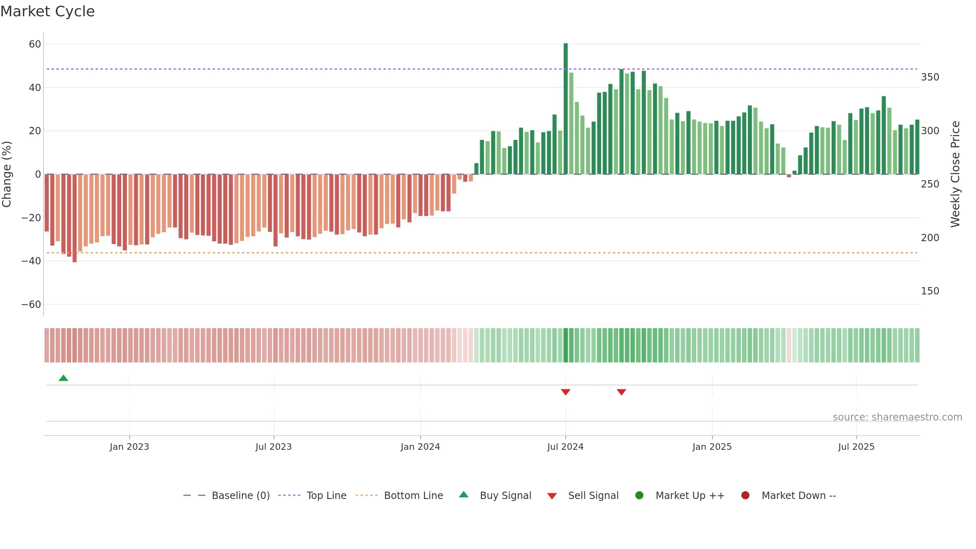Click the orange dotted bottom line in chart

[x=482, y=253]
